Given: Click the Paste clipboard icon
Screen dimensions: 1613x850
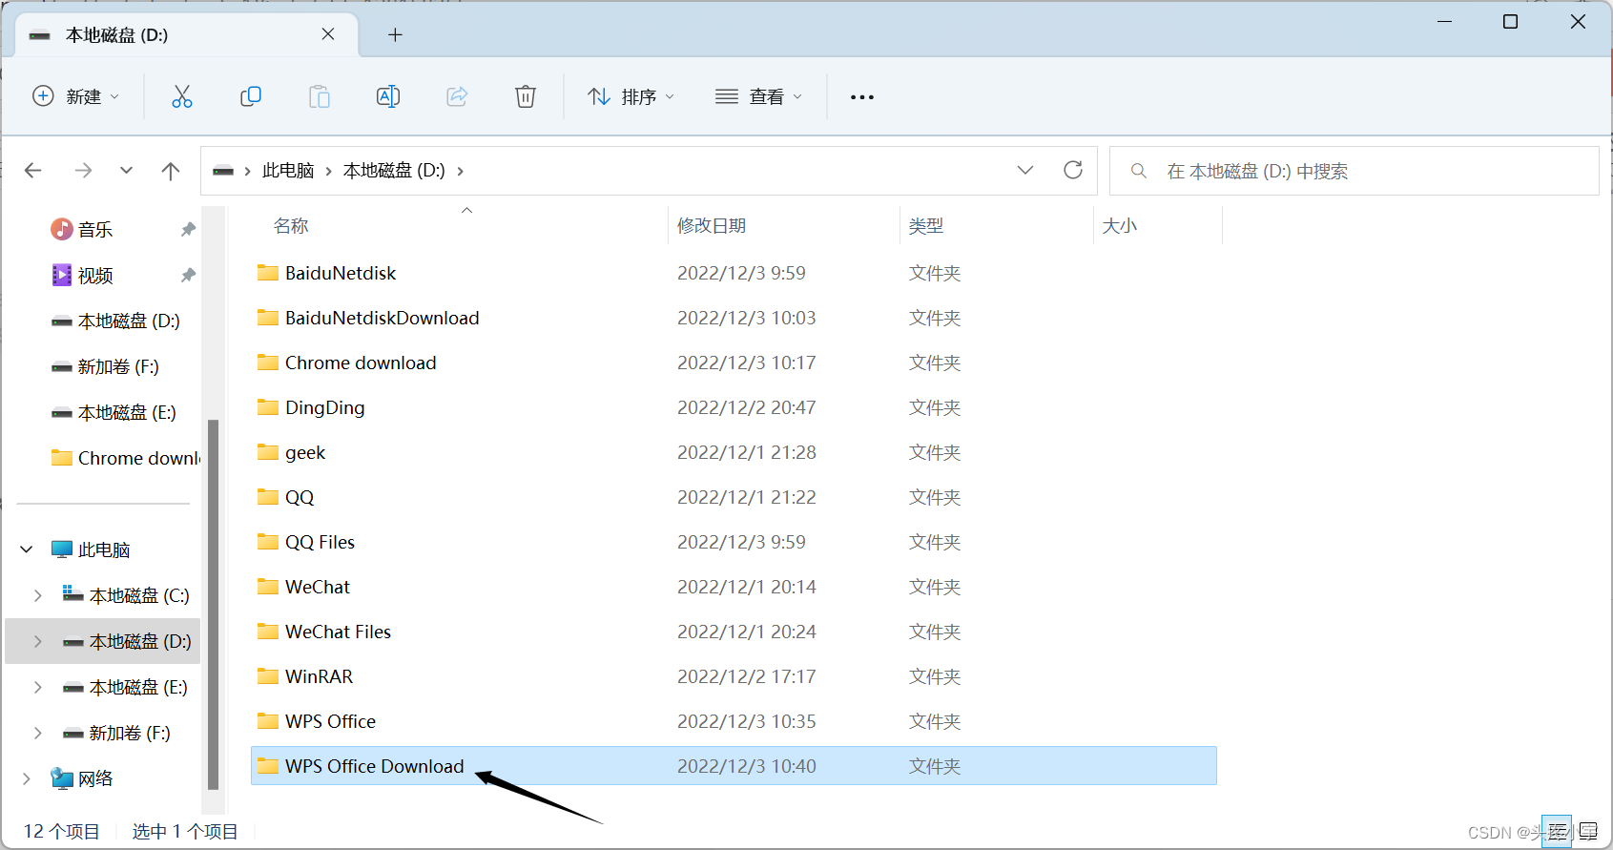Looking at the screenshot, I should tap(320, 96).
